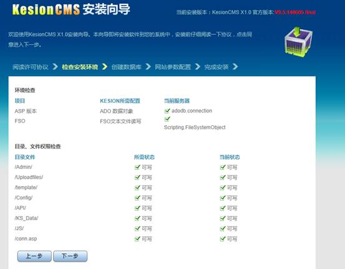Click the adodb.connection text

point(192,111)
